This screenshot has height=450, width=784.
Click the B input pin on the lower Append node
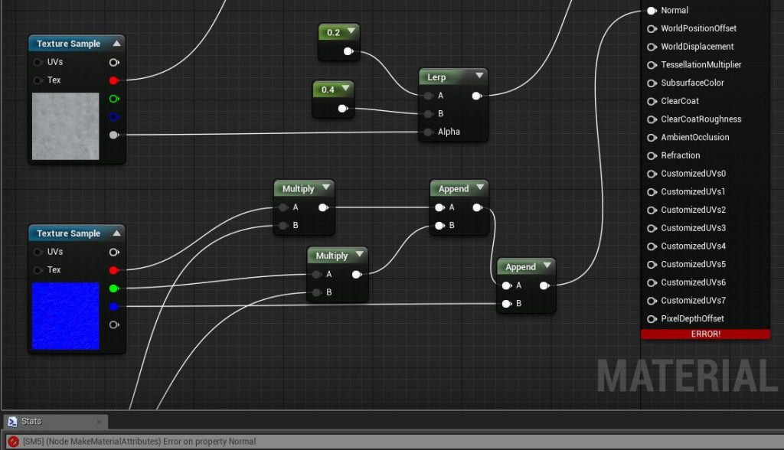click(506, 304)
